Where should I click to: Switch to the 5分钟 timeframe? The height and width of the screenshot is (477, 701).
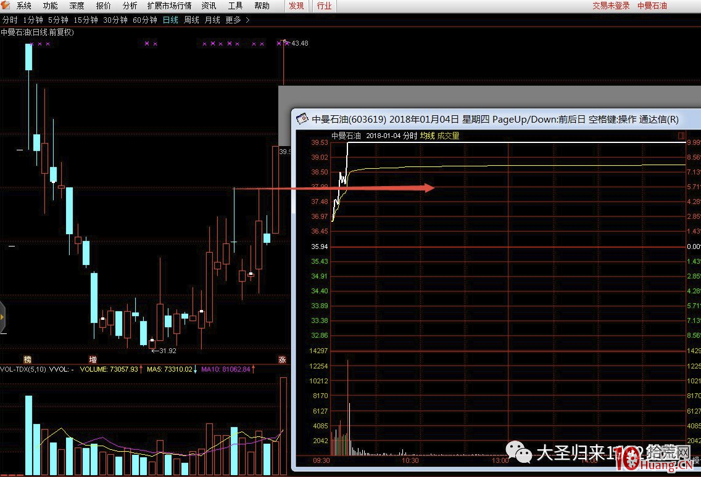(x=58, y=20)
